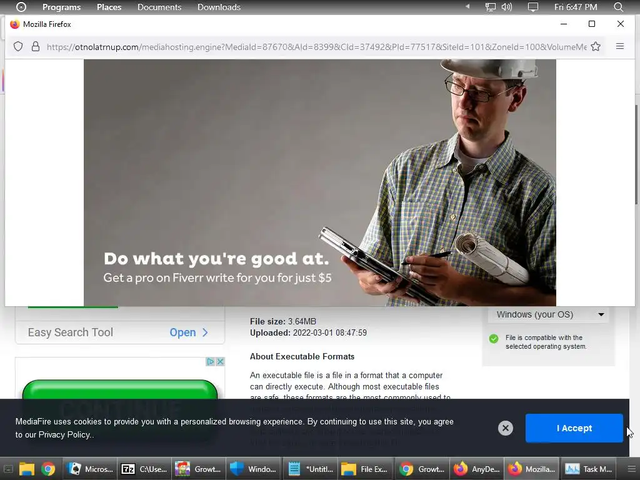
Task: Click the padlock site security icon
Action: coord(36,46)
